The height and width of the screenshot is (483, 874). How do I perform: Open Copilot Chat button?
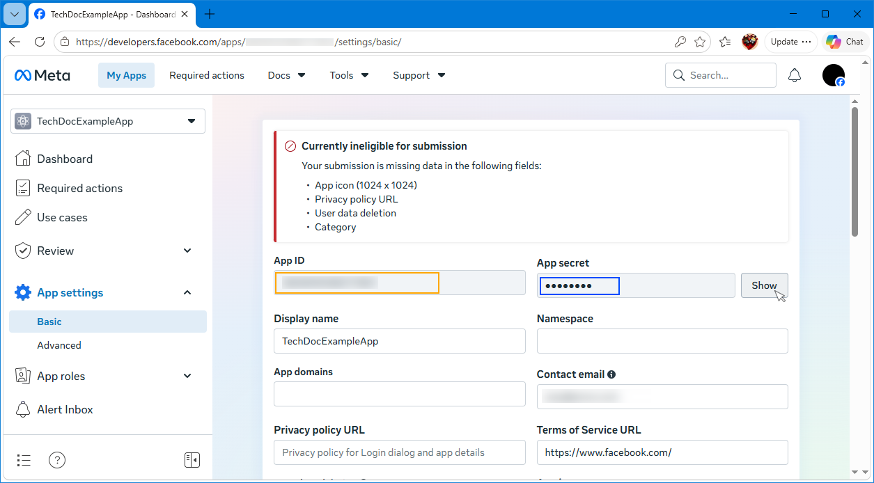(845, 42)
